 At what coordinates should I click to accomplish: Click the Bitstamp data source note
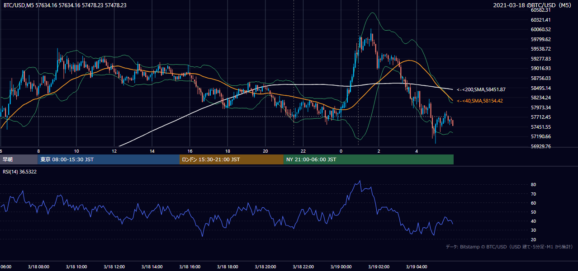pos(509,247)
